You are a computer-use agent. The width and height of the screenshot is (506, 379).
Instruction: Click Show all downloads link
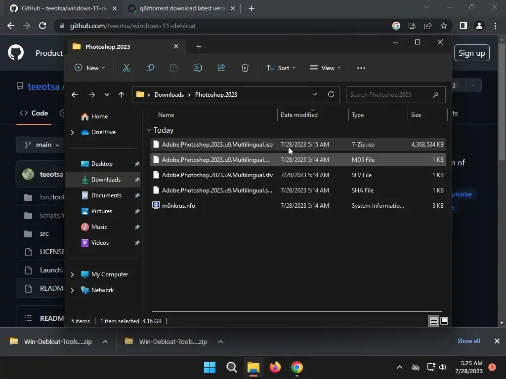tap(468, 341)
